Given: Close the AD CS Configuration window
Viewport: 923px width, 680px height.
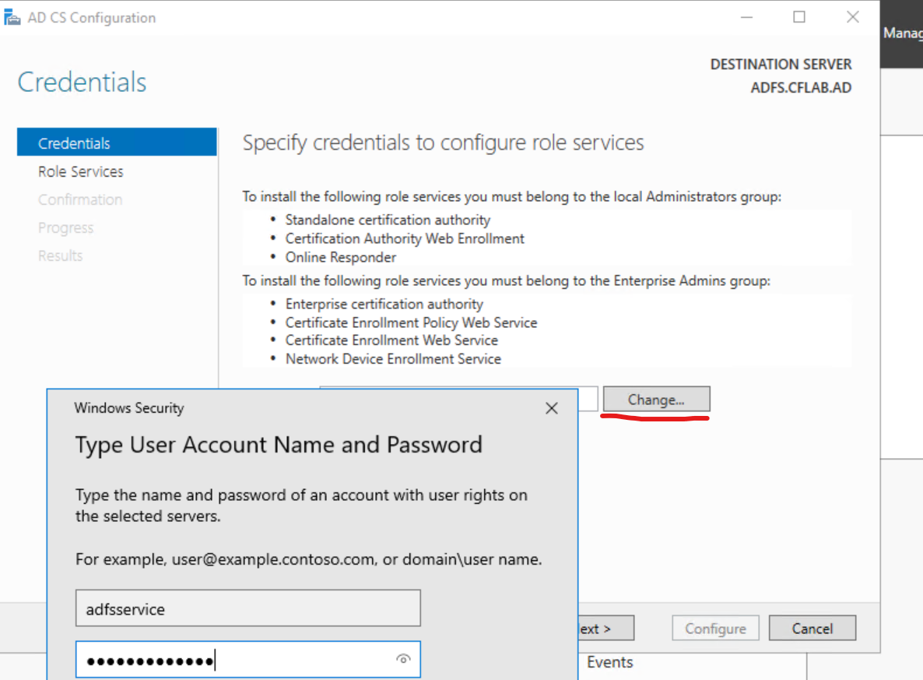Looking at the screenshot, I should click(x=853, y=18).
